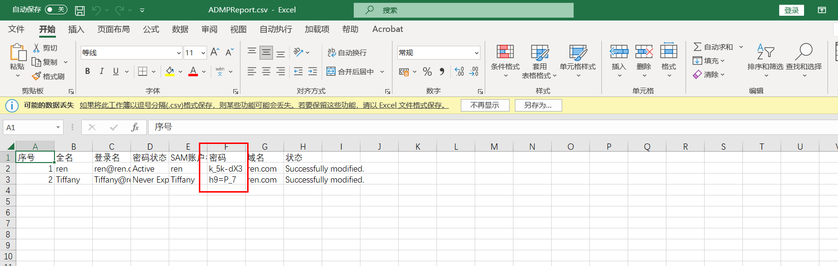
Task: Click the search box in title bar
Action: pyautogui.click(x=464, y=10)
